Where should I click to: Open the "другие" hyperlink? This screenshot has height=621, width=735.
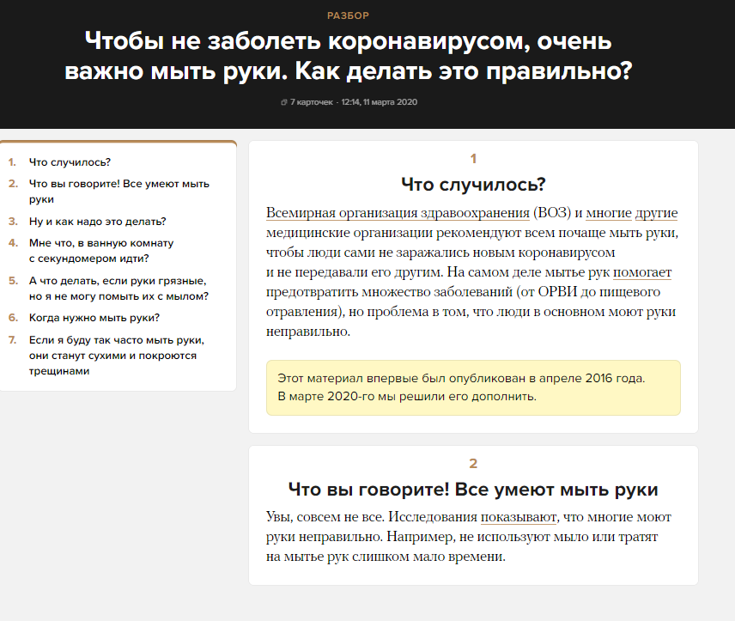[x=659, y=212]
